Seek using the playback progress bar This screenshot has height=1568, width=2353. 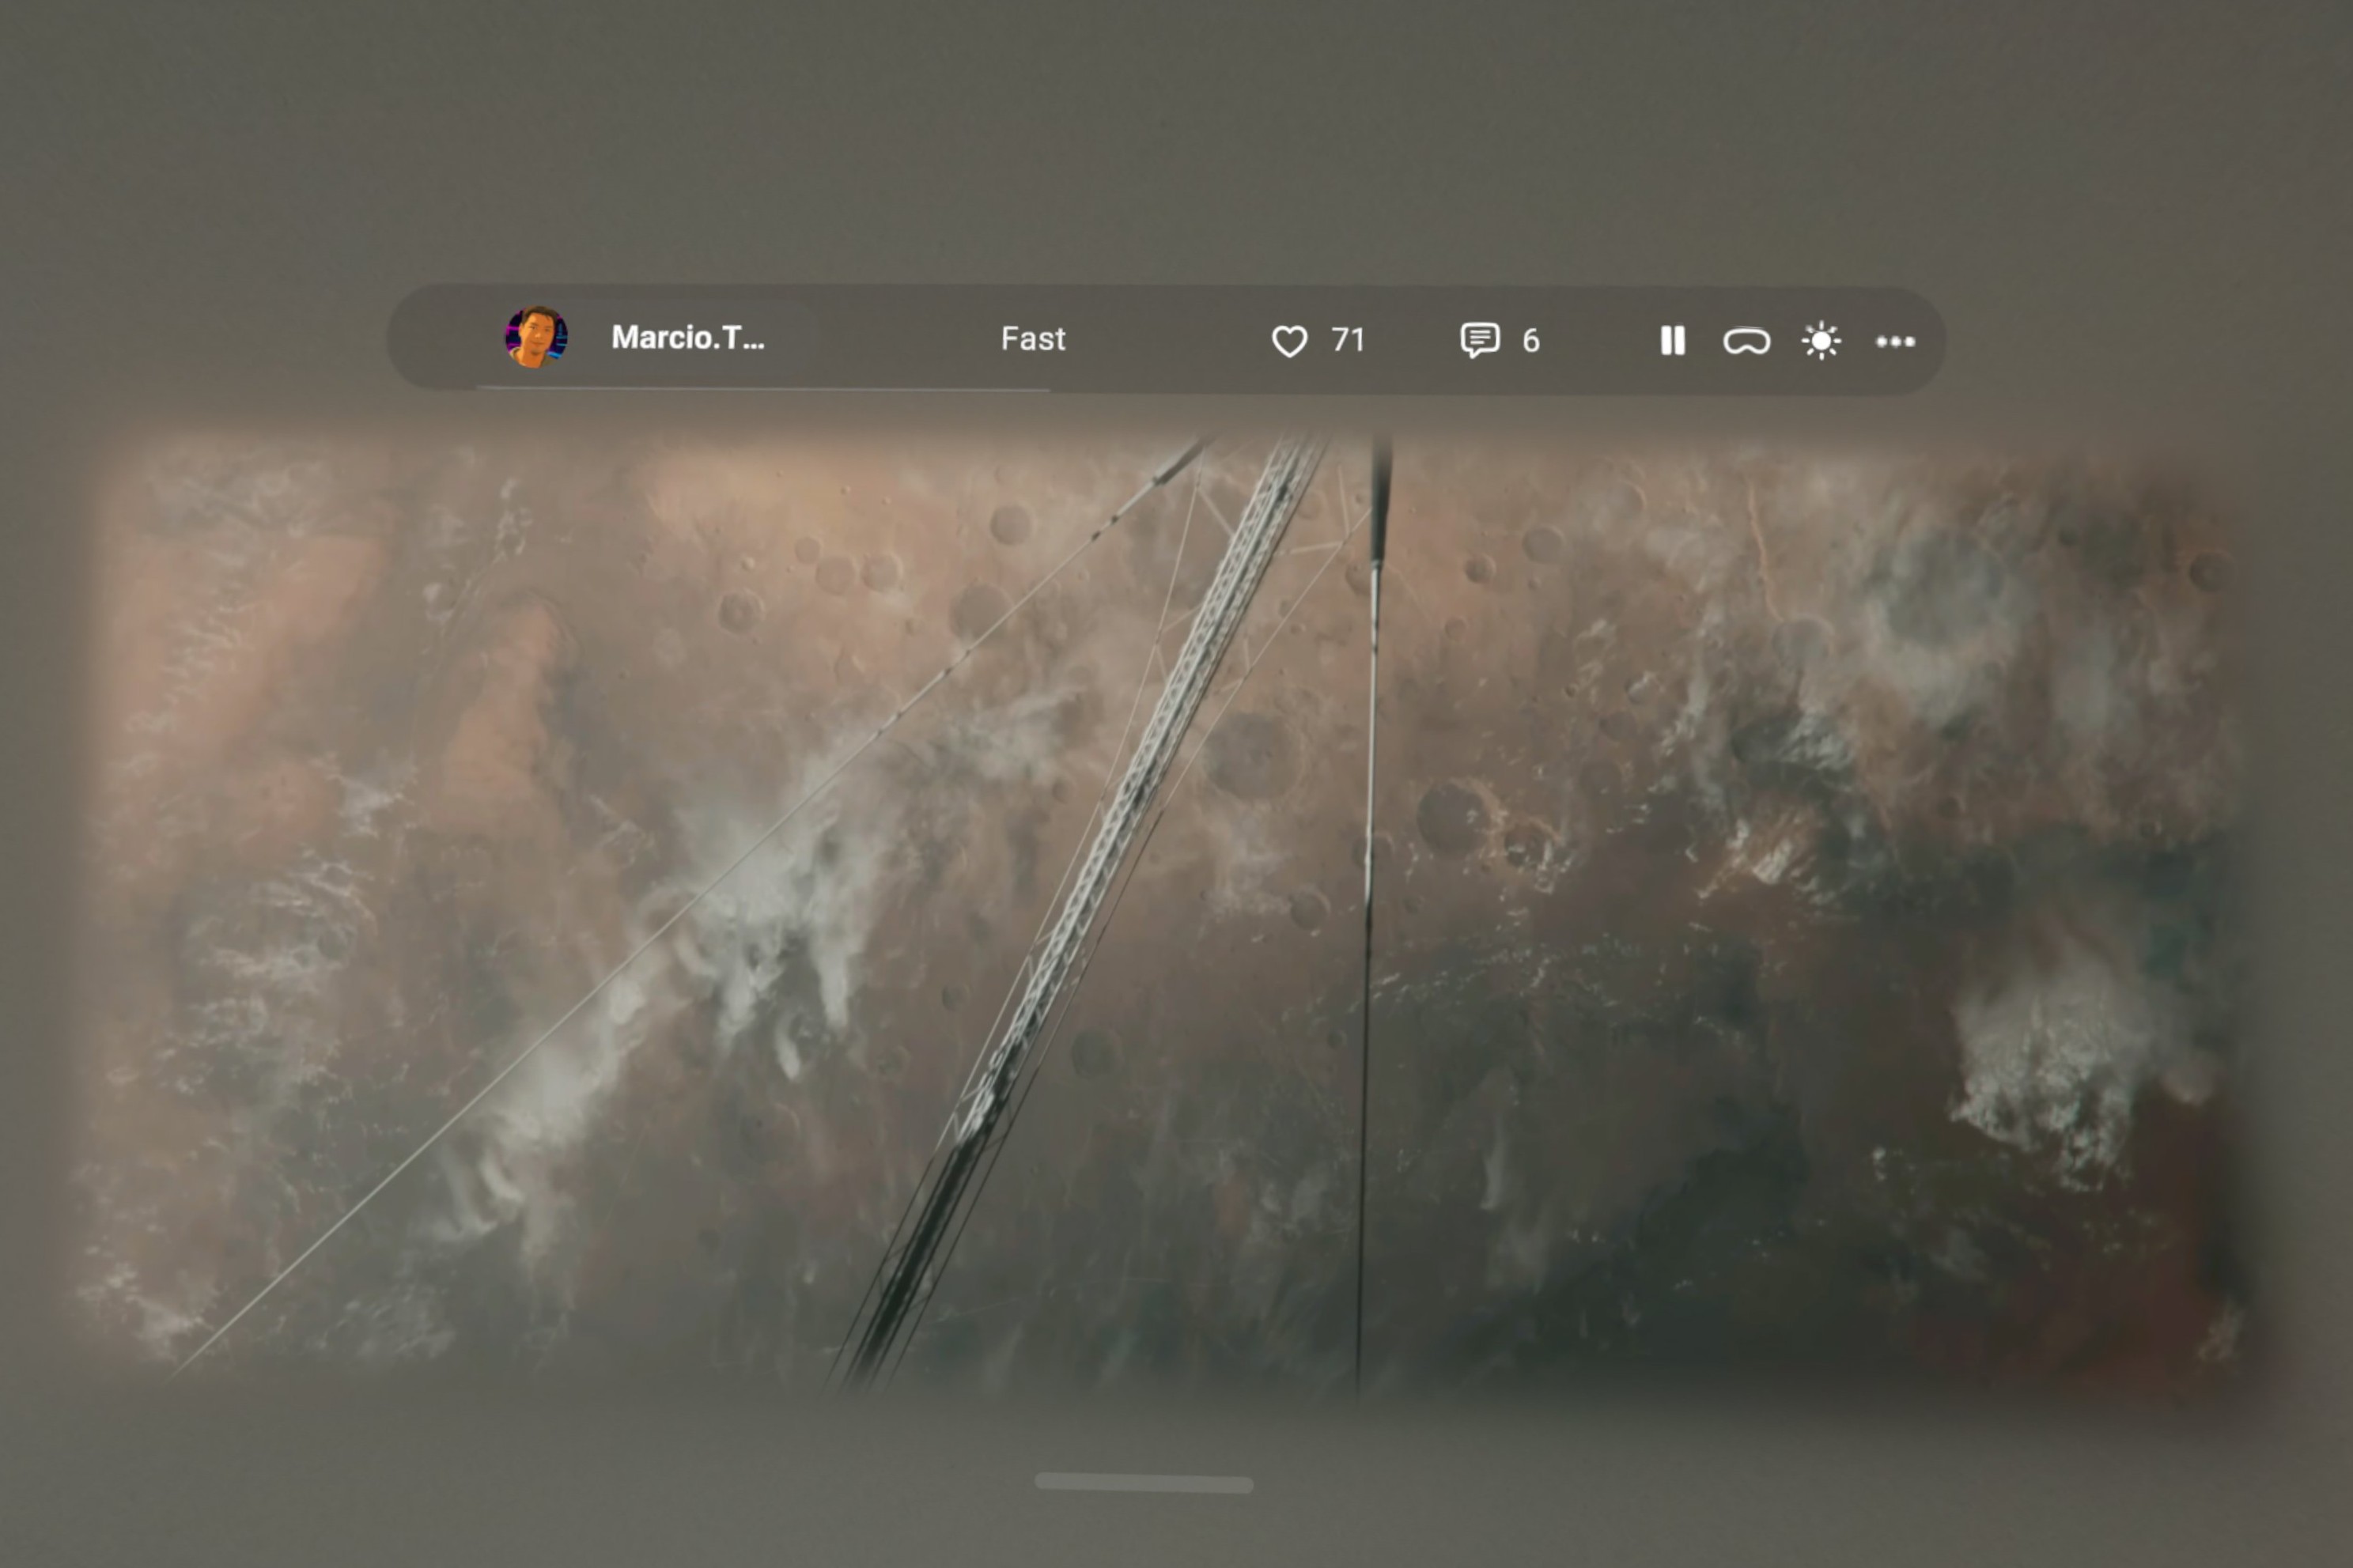[x=760, y=388]
